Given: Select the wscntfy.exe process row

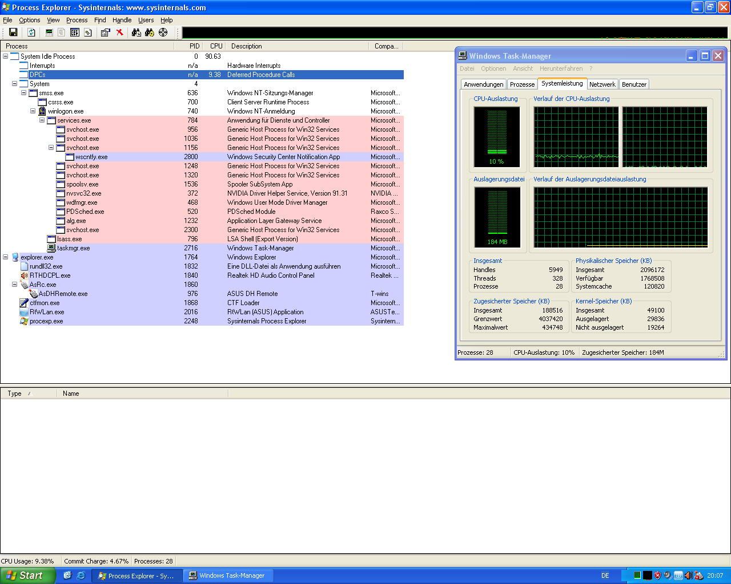Looking at the screenshot, I should pyautogui.click(x=202, y=157).
